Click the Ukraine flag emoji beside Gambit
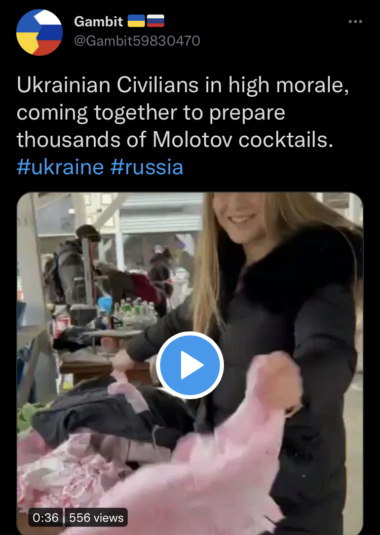The image size is (380, 535). coord(136,21)
